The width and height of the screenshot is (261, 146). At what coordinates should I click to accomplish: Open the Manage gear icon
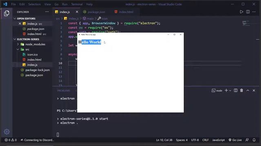7,131
